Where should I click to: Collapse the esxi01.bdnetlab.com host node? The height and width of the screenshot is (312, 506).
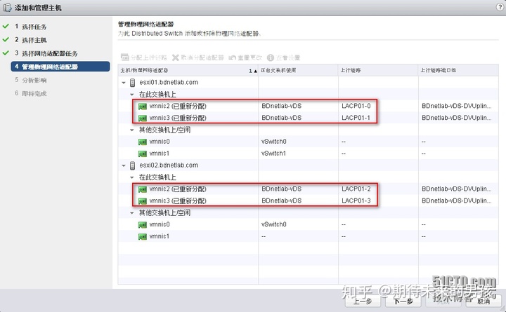point(124,83)
